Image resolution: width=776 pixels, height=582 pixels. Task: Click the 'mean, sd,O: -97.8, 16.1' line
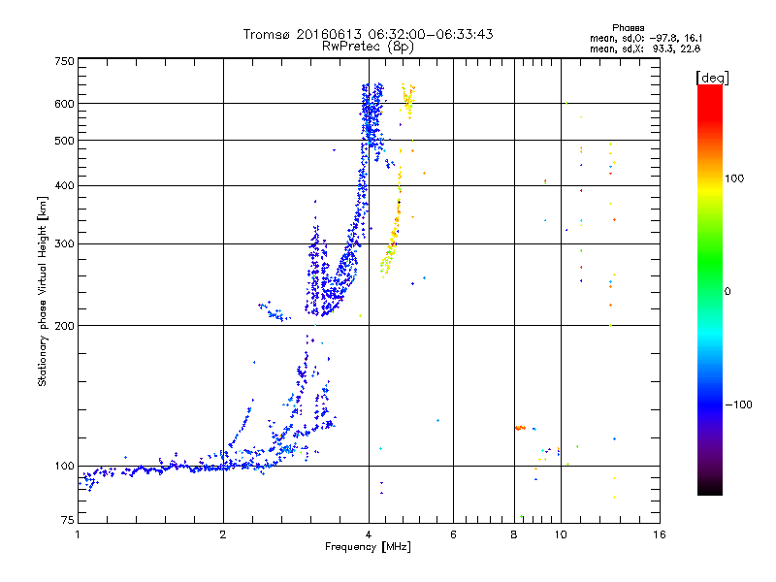645,38
